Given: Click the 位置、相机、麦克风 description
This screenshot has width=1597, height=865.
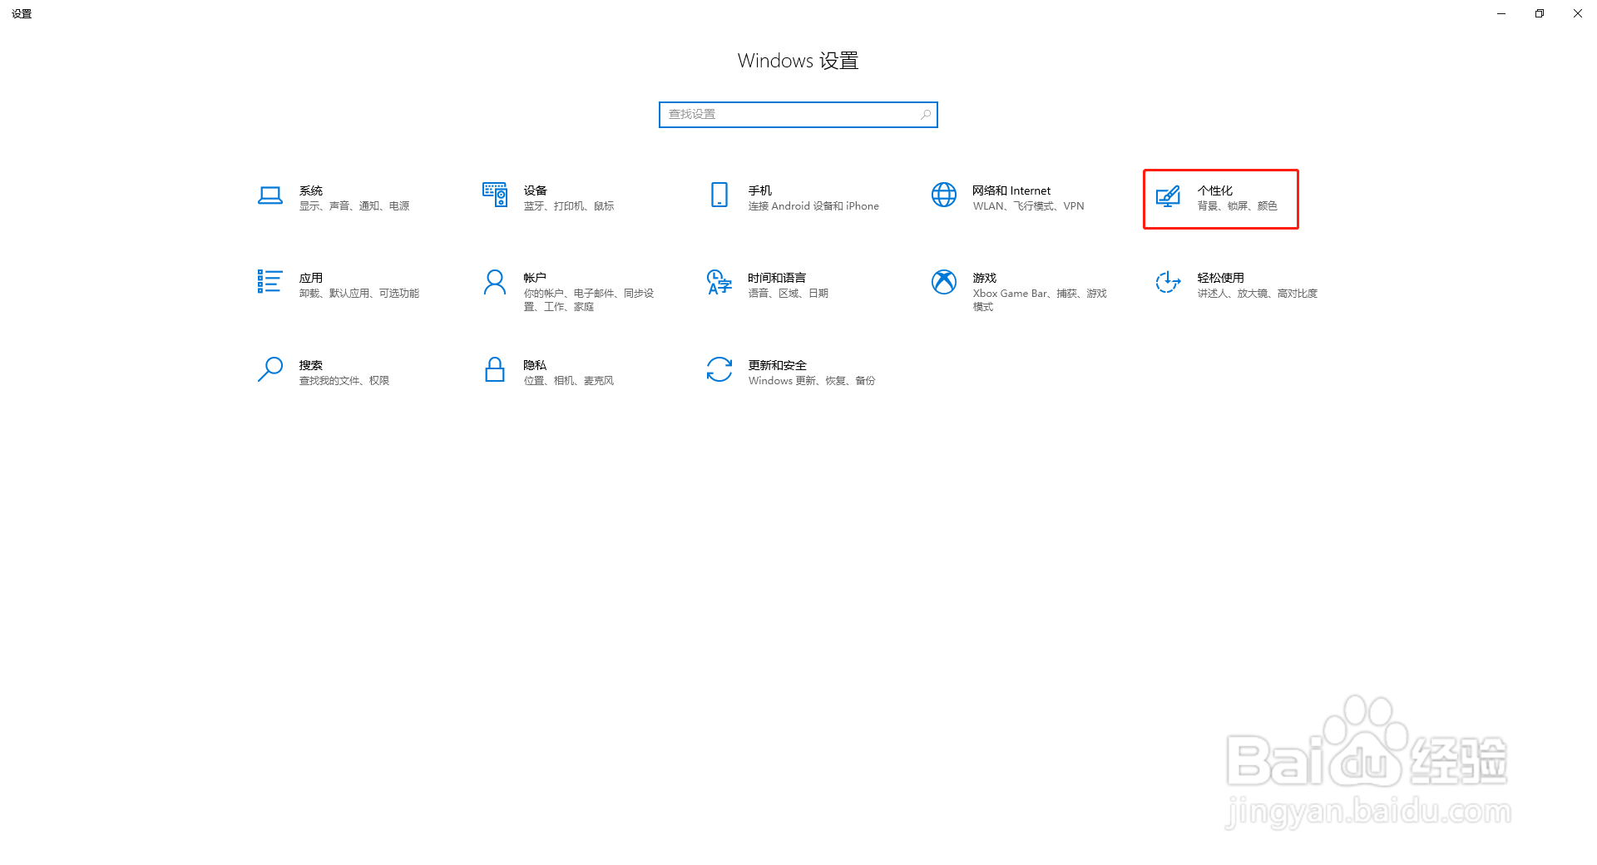Looking at the screenshot, I should coord(569,381).
